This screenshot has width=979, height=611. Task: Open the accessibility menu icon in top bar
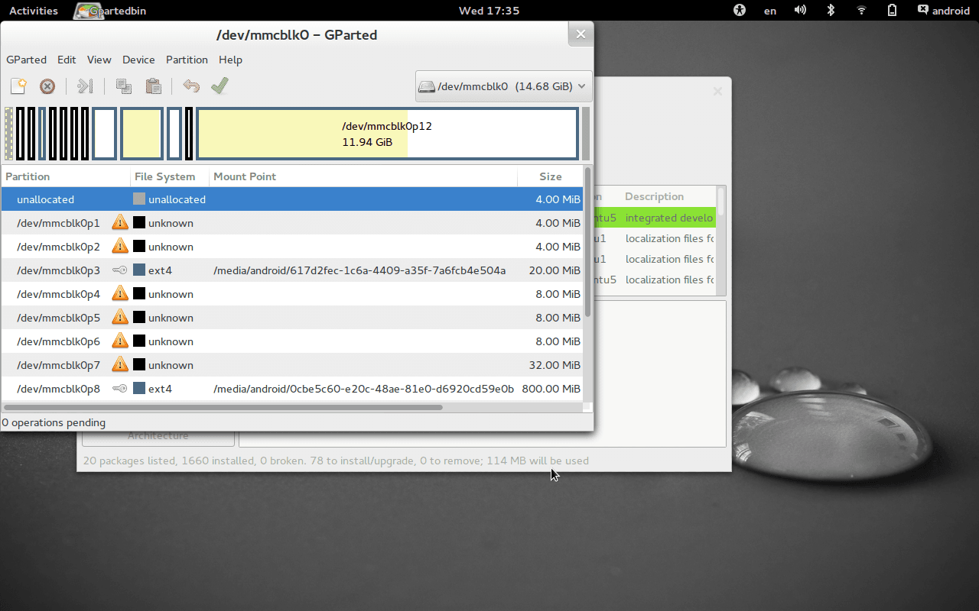coord(739,11)
